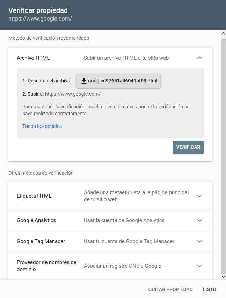Select the Google Analytics method label

[36, 220]
